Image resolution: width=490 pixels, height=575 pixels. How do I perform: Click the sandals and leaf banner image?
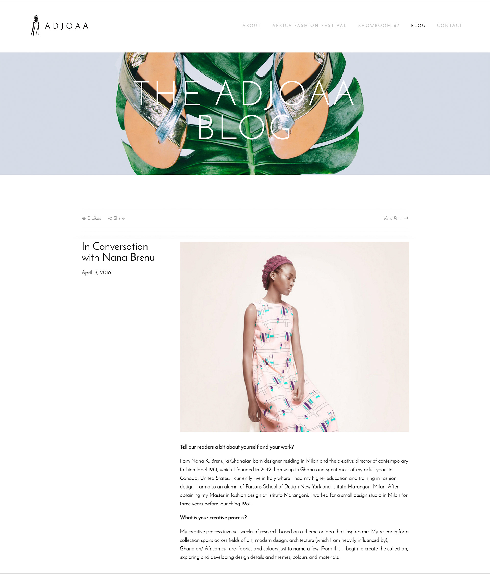click(245, 114)
